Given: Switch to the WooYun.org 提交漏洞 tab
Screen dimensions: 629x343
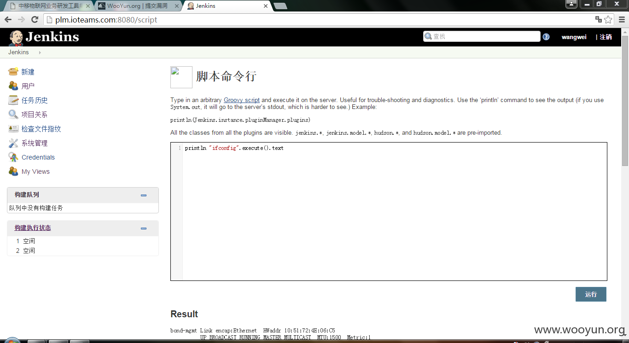Looking at the screenshot, I should pos(137,6).
